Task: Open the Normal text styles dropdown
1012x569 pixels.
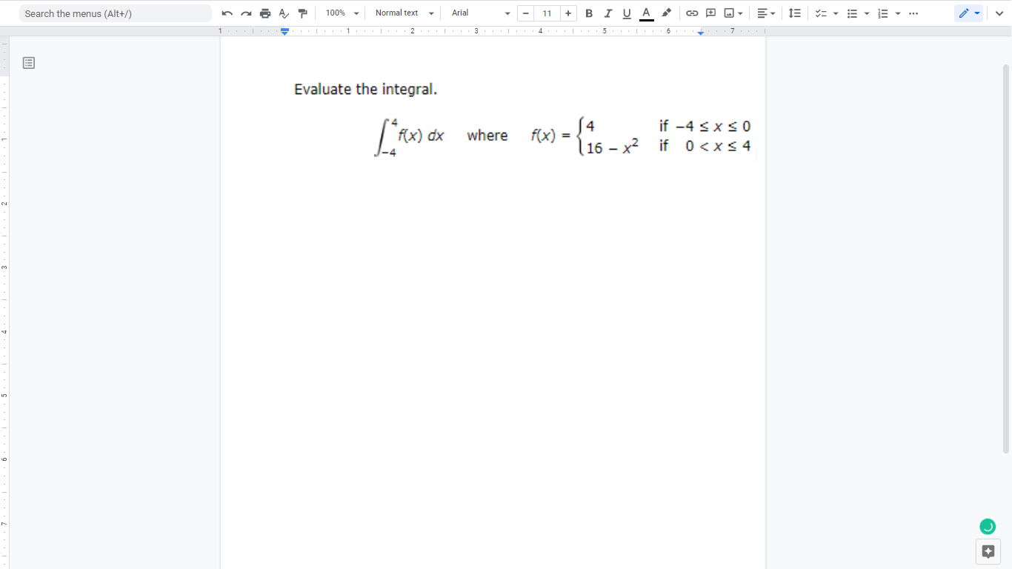Action: [402, 13]
